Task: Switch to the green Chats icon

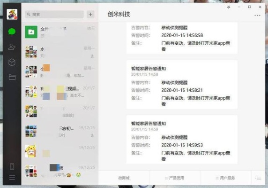Action: [x=12, y=31]
